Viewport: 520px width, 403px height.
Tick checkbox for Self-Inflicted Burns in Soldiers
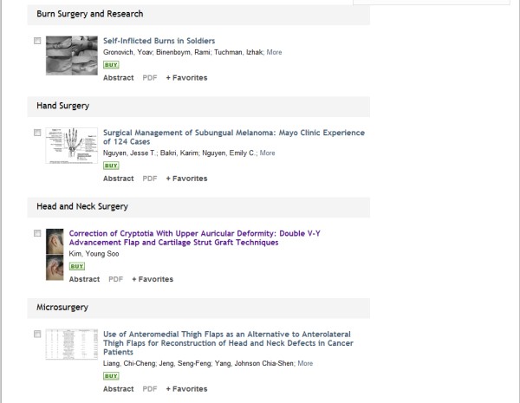(37, 41)
